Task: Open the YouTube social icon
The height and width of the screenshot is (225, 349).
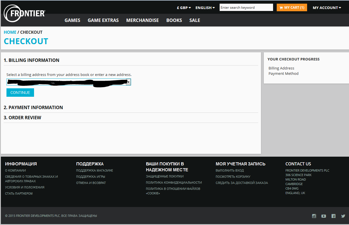Action: pos(324,216)
